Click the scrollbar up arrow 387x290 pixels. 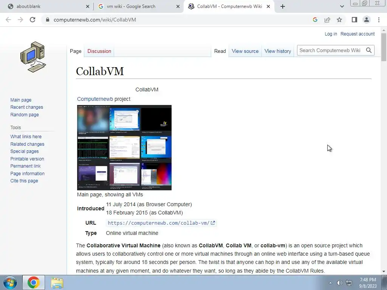point(384,30)
